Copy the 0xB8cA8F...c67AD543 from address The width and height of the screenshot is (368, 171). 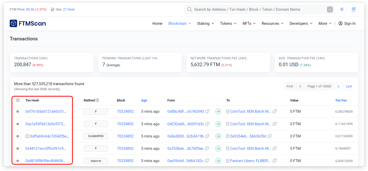pos(208,111)
